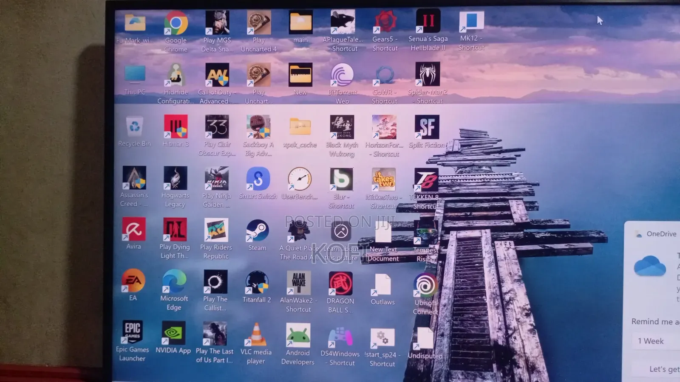Click the DS4Windows shortcut icon
The image size is (680, 382).
pyautogui.click(x=340, y=337)
